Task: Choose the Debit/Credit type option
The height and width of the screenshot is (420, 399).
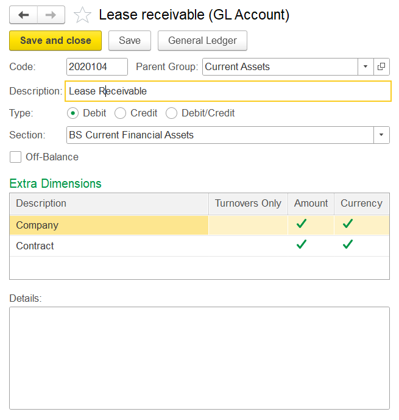Action: click(172, 113)
